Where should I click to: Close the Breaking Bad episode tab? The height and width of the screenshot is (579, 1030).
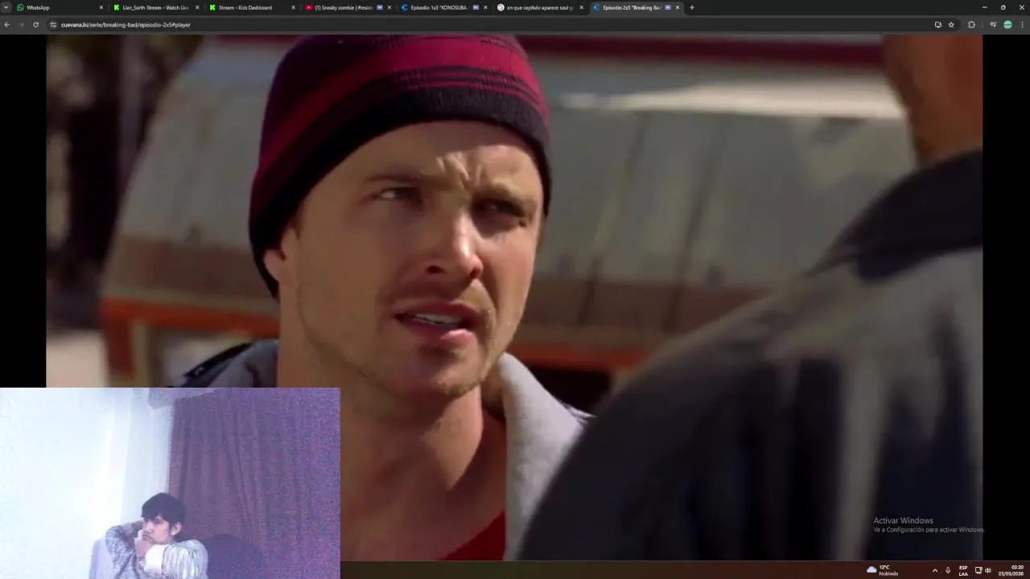coord(678,7)
